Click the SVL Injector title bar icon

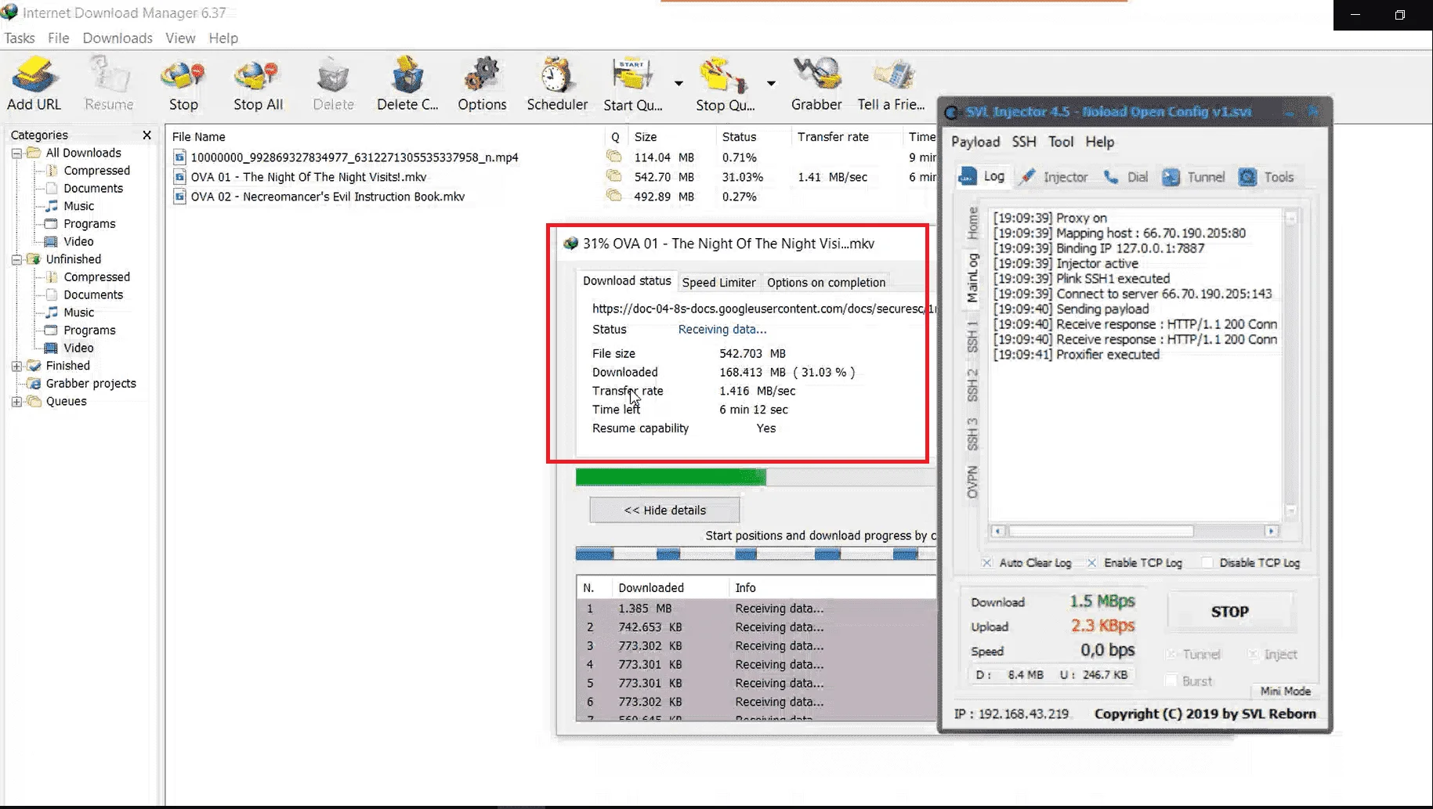point(952,112)
